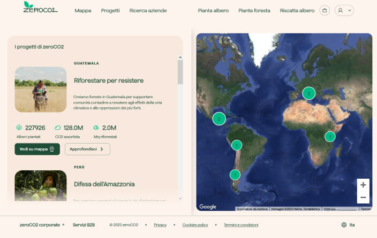Click Vedi su mappa button

pyautogui.click(x=37, y=149)
